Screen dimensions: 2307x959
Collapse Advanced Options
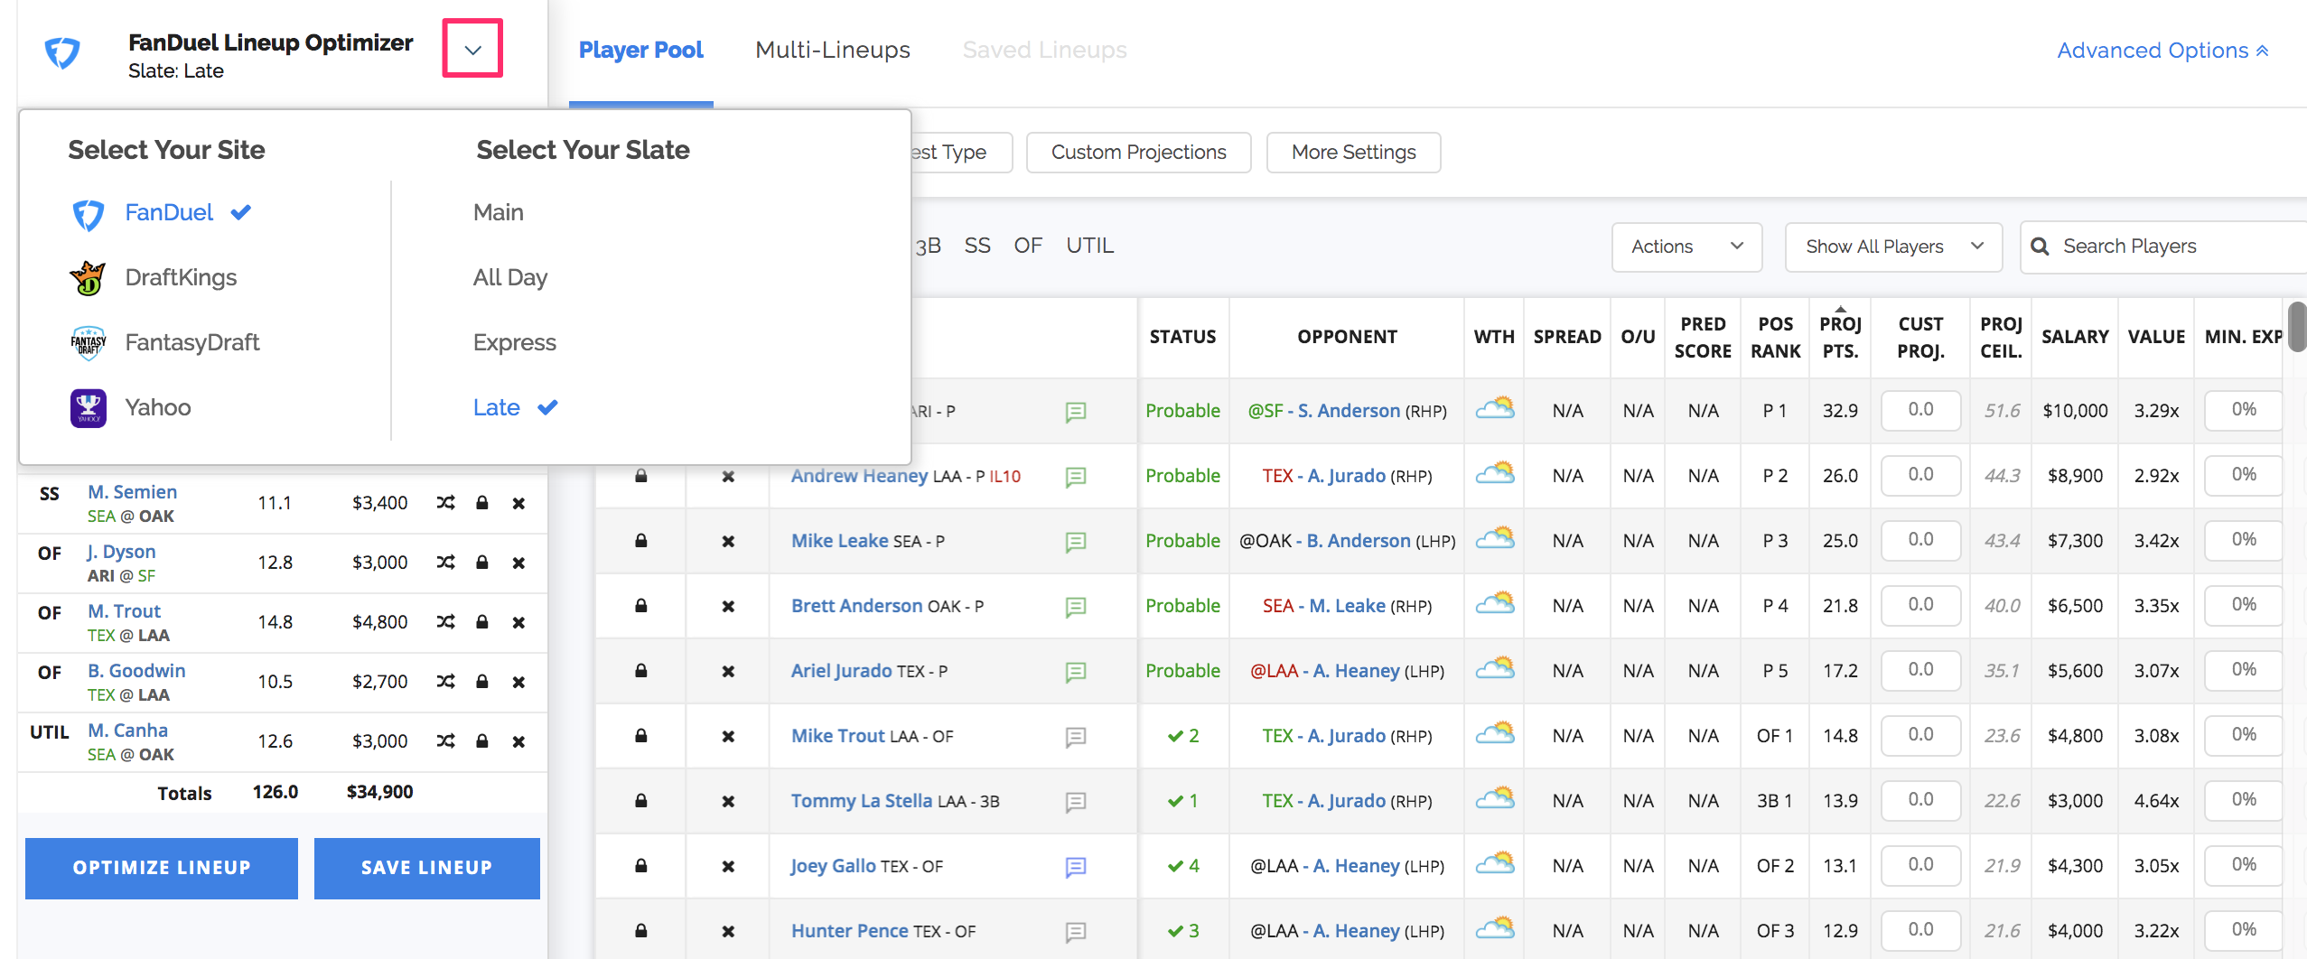pyautogui.click(x=2162, y=51)
